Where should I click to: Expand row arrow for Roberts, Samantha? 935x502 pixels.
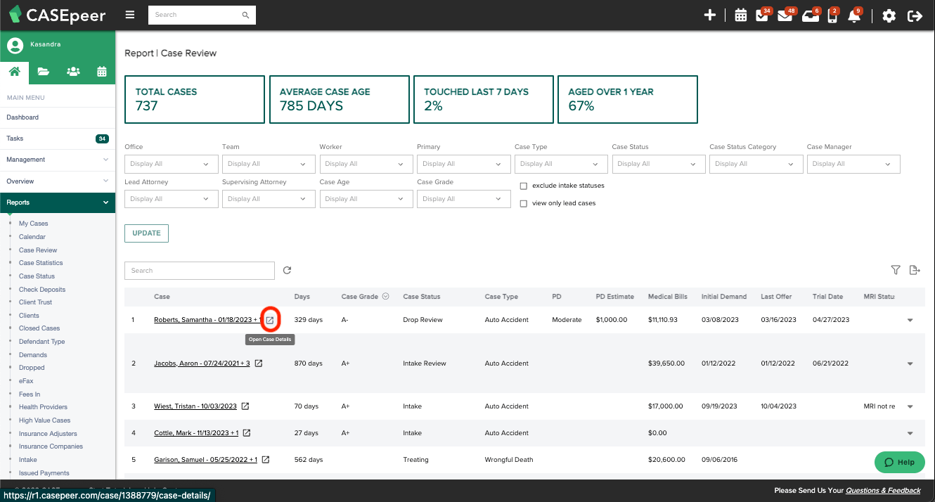point(910,320)
